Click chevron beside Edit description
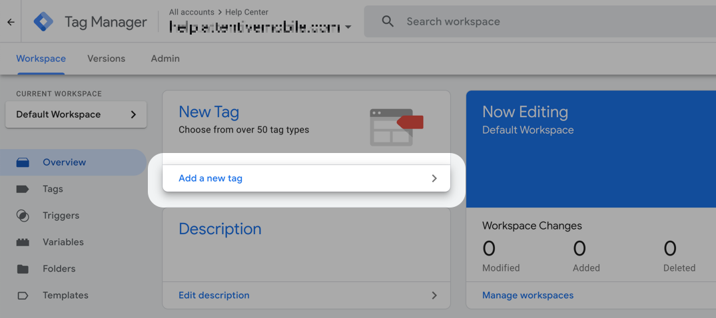This screenshot has height=318, width=716. (x=434, y=295)
